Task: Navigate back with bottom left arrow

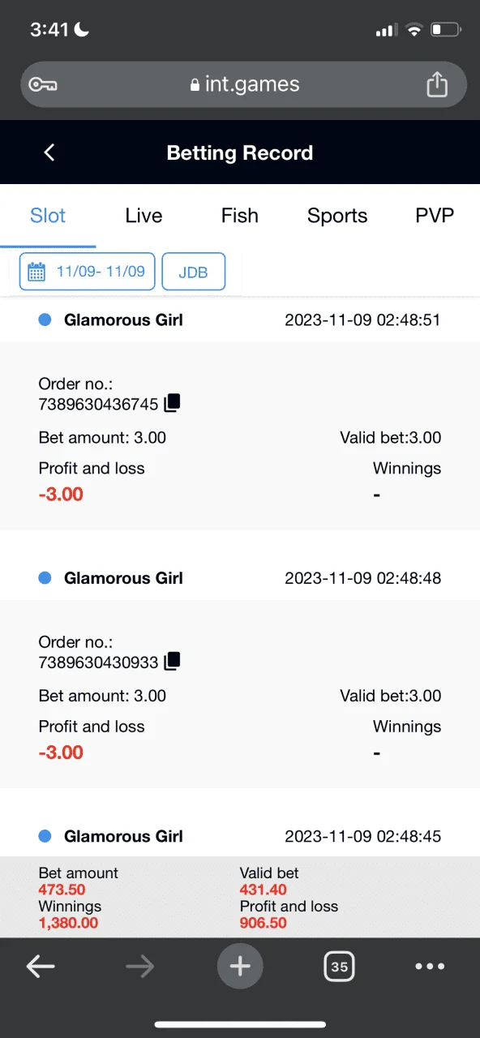Action: tap(41, 966)
